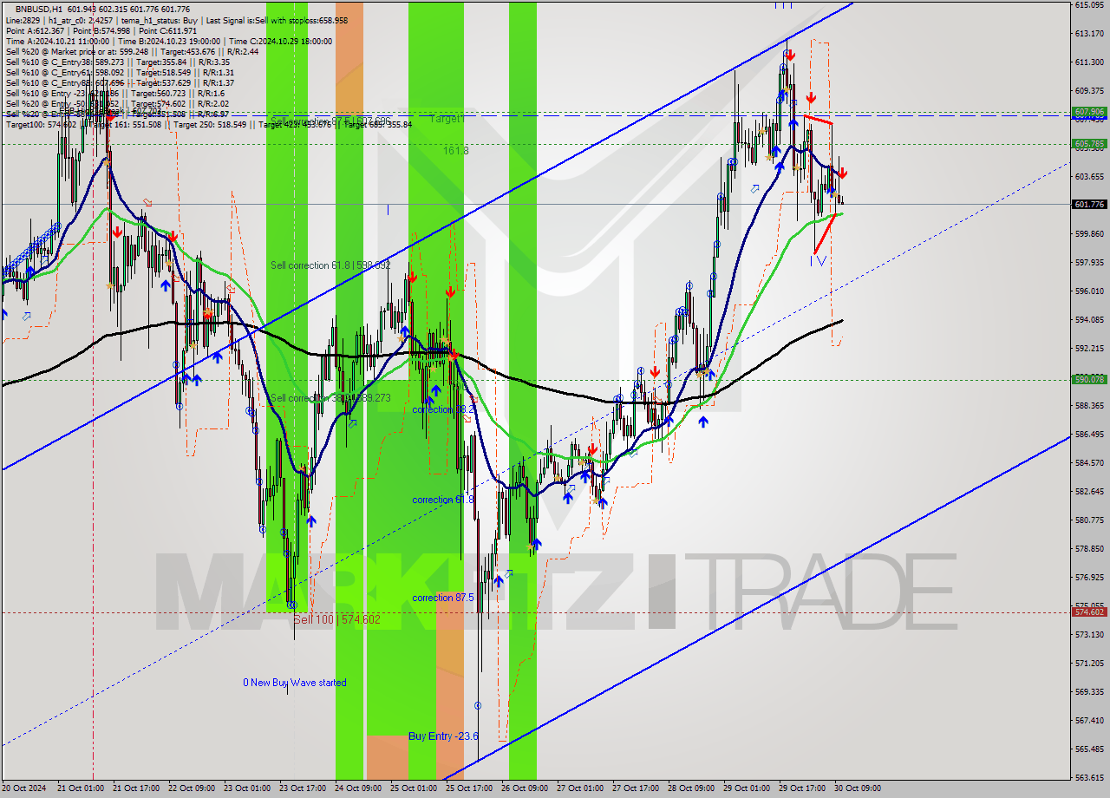Image resolution: width=1110 pixels, height=798 pixels.
Task: Click the 615.095 price axis label
Action: [x=1088, y=5]
